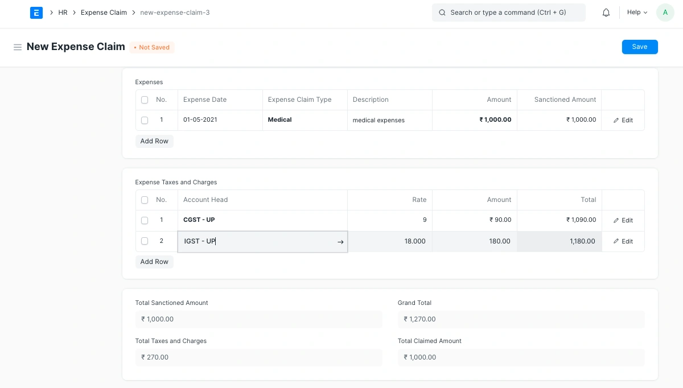Click the Grand Total field
This screenshot has height=388, width=683.
point(521,319)
